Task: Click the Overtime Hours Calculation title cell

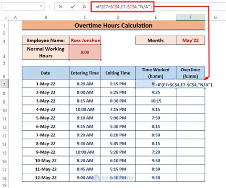Action: 113,25
